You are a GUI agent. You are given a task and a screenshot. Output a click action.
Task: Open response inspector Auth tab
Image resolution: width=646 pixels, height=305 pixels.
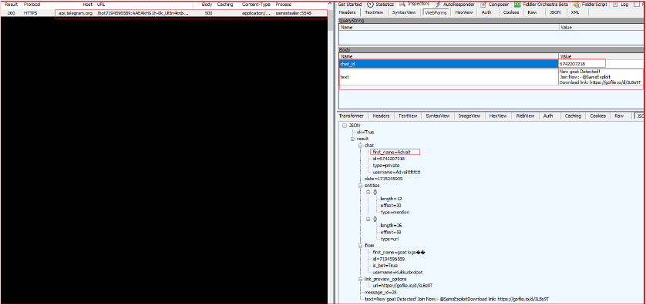548,116
